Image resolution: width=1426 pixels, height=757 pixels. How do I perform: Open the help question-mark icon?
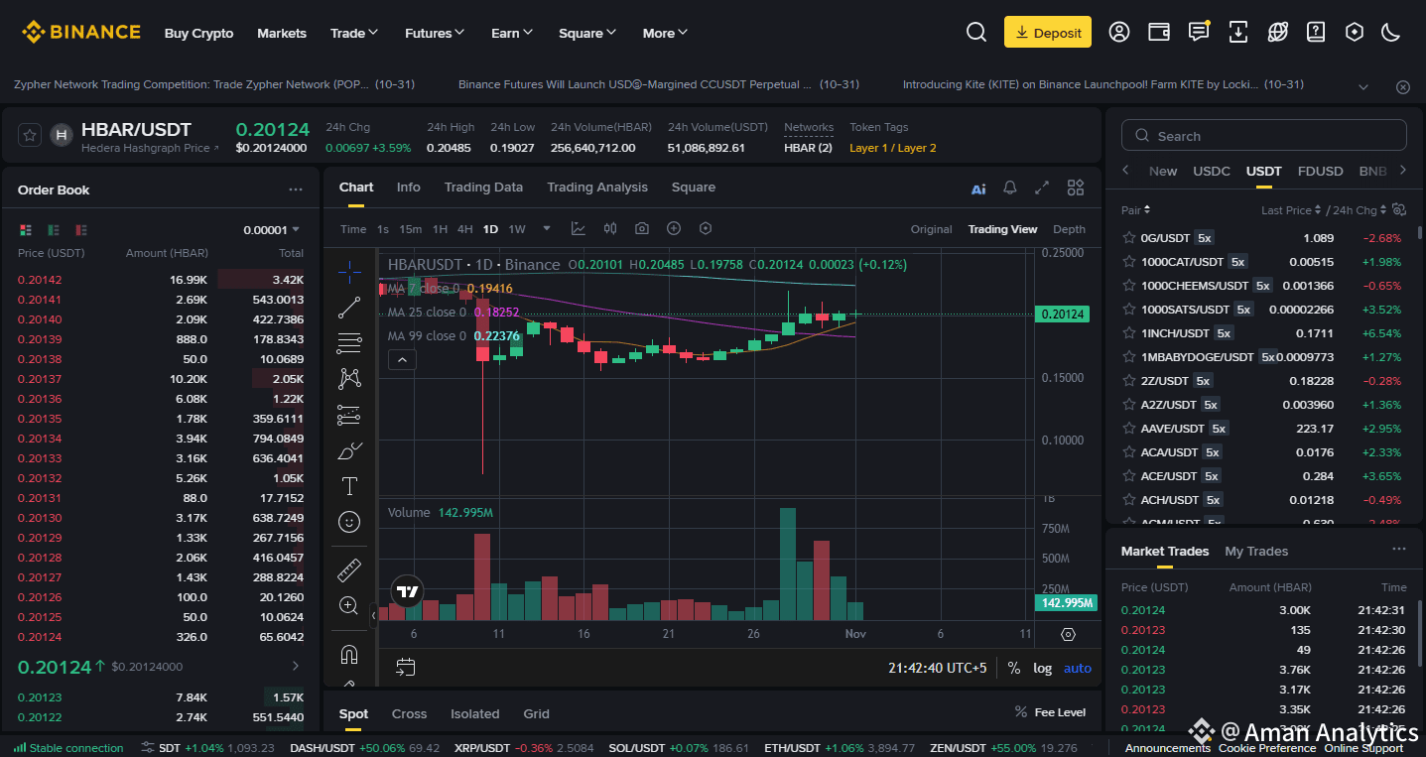1316,32
